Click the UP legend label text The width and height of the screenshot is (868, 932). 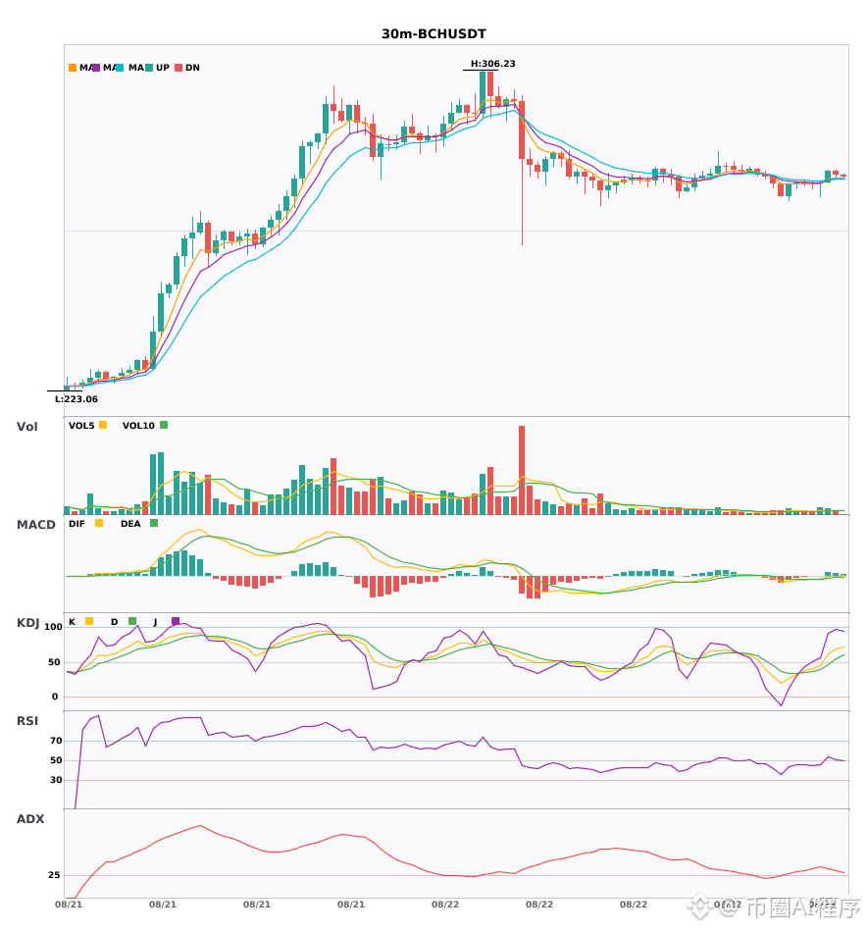(163, 68)
